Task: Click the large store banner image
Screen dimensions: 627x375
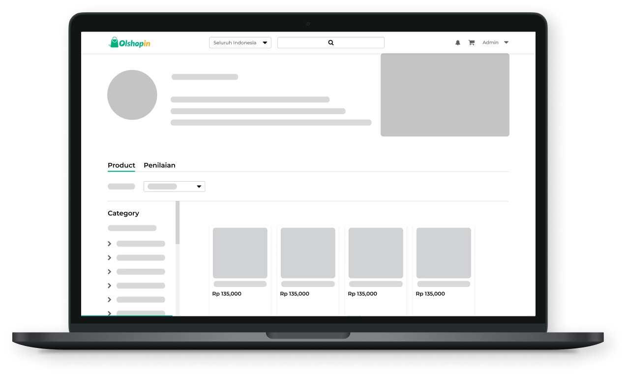Action: pyautogui.click(x=445, y=95)
